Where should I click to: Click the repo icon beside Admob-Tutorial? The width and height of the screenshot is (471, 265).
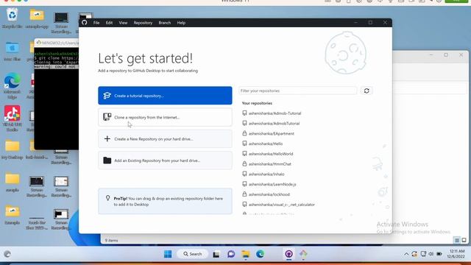(244, 113)
